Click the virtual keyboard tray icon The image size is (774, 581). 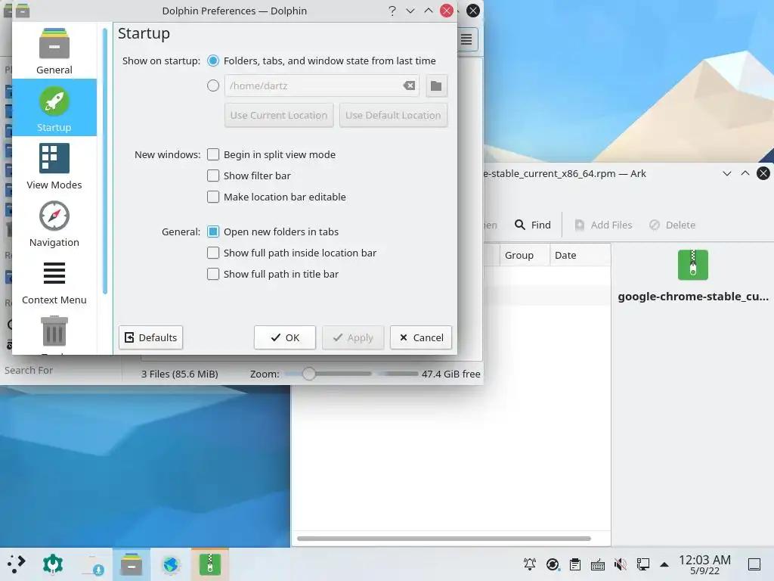tap(598, 564)
